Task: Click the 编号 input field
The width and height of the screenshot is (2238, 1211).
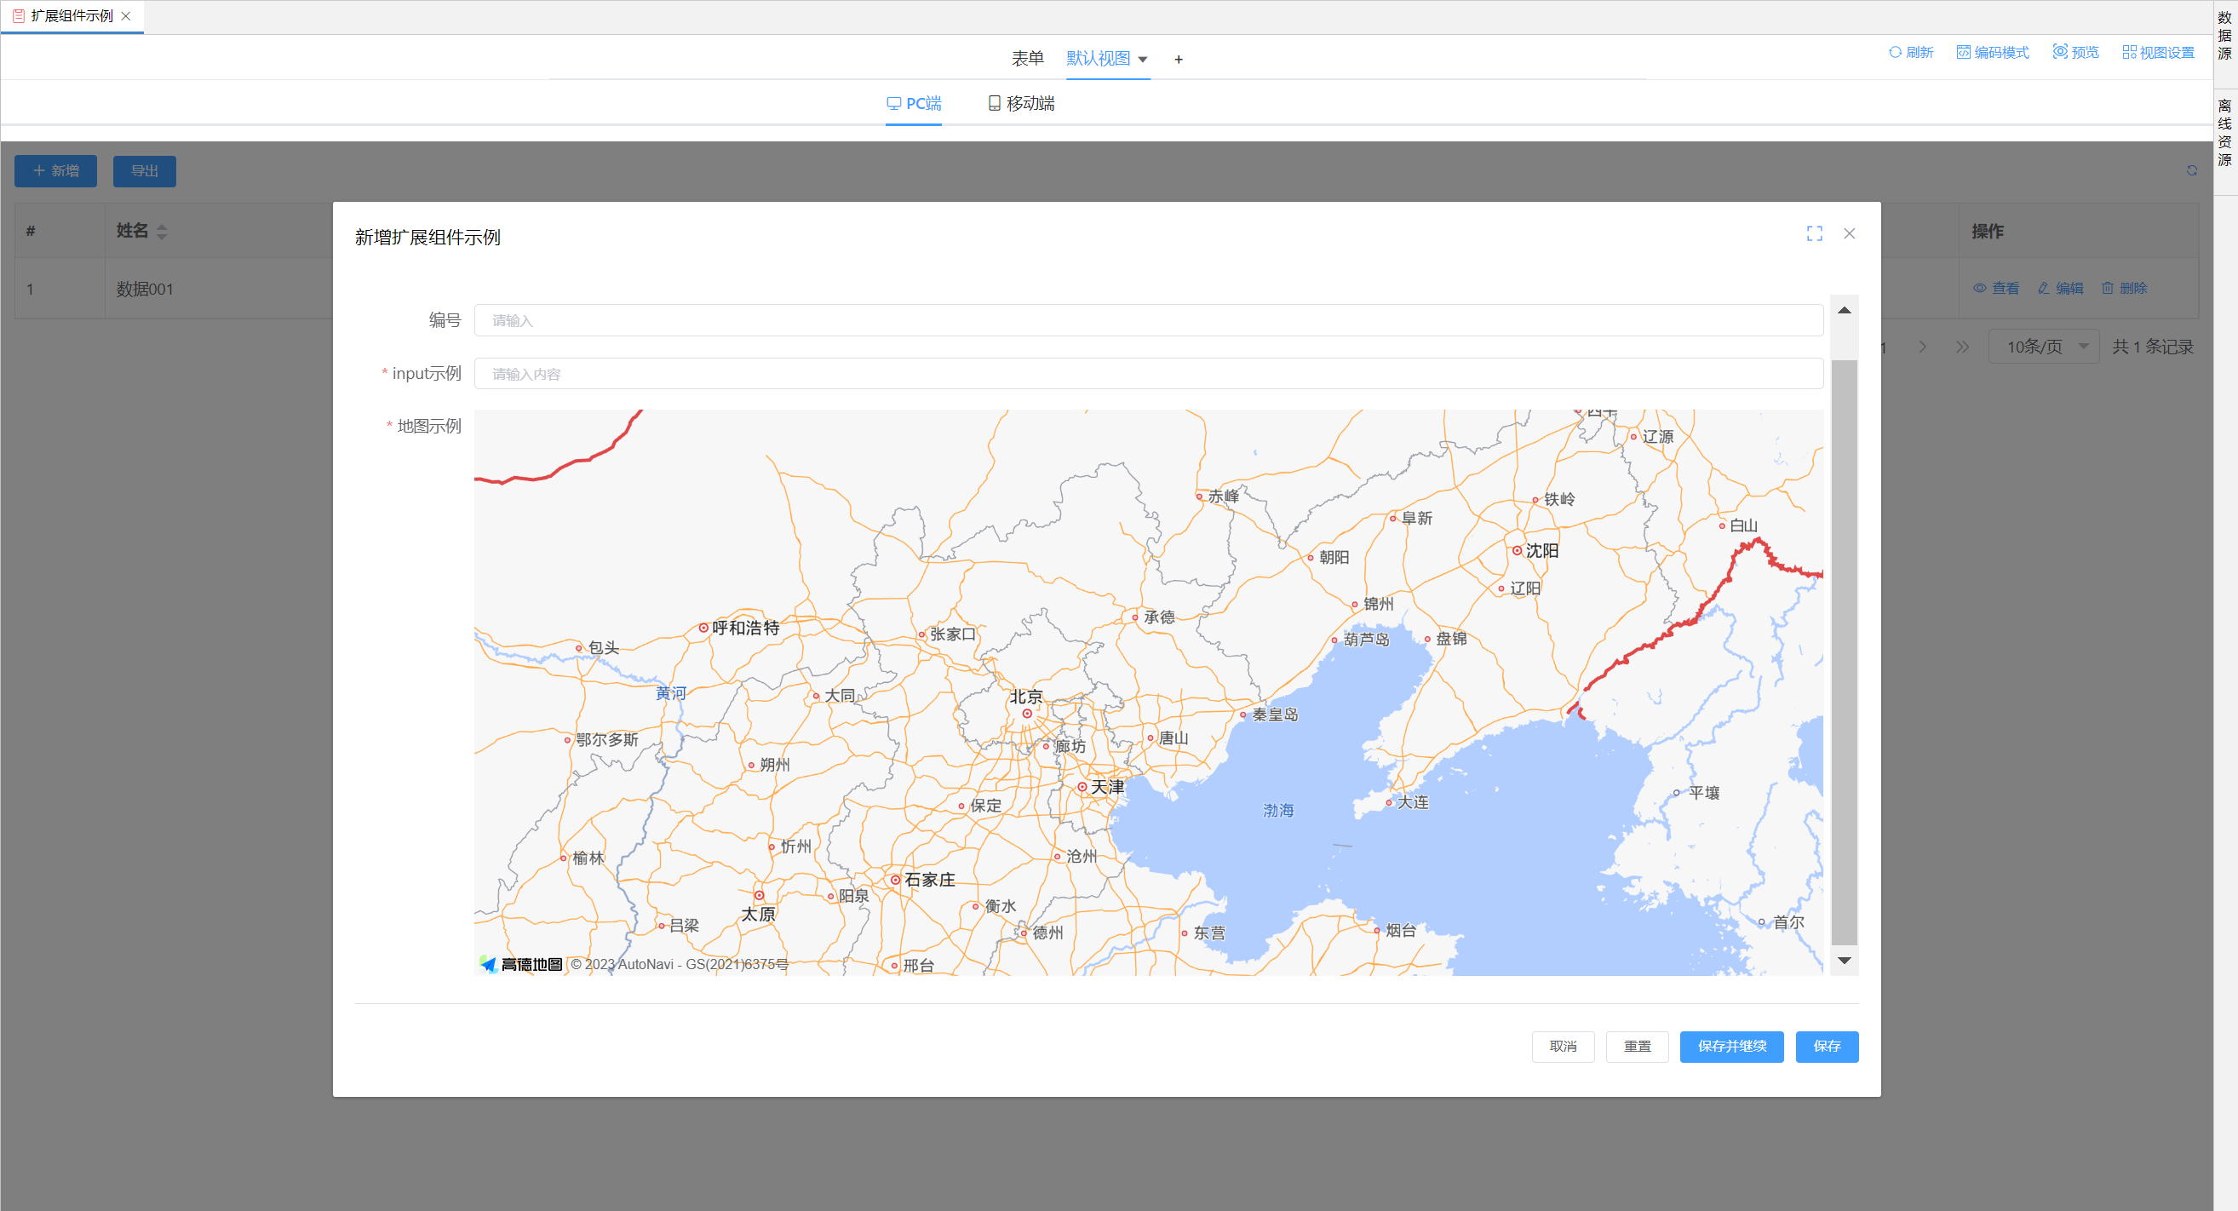Action: coord(1148,320)
